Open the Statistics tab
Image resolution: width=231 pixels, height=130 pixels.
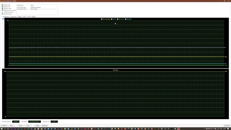34,17
